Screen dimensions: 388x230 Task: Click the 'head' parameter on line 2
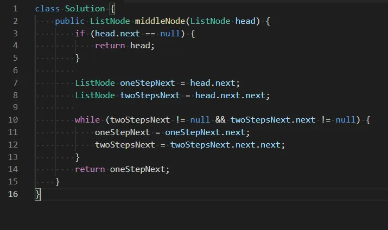(x=245, y=21)
